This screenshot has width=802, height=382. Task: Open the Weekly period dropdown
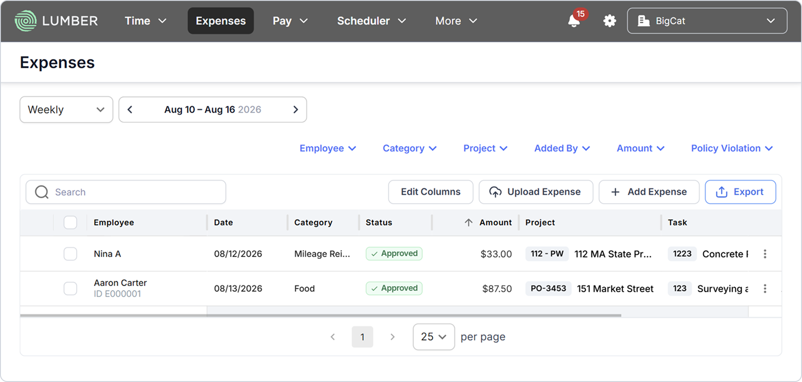click(66, 110)
